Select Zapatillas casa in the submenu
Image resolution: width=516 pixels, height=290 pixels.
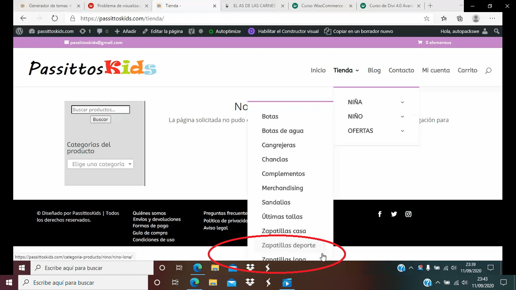pos(284,231)
